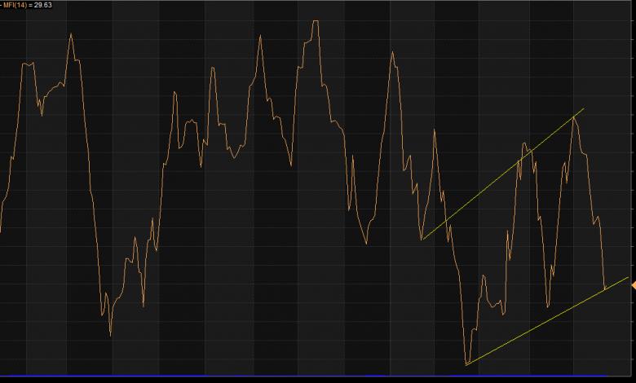Click the deepest trough in the chart's left half
The height and width of the screenshot is (383, 636).
pyautogui.click(x=110, y=334)
